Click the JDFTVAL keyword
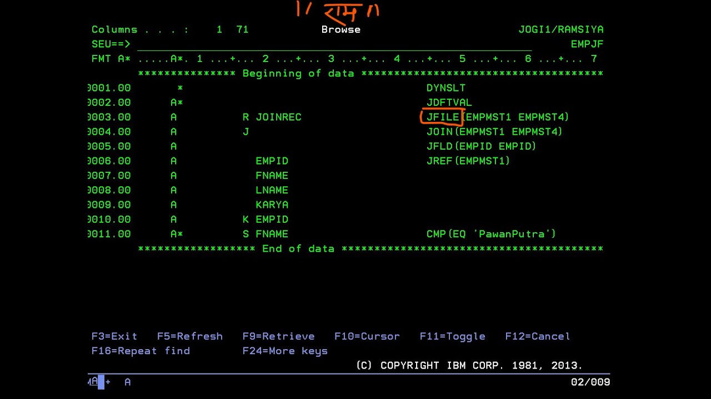 (449, 103)
